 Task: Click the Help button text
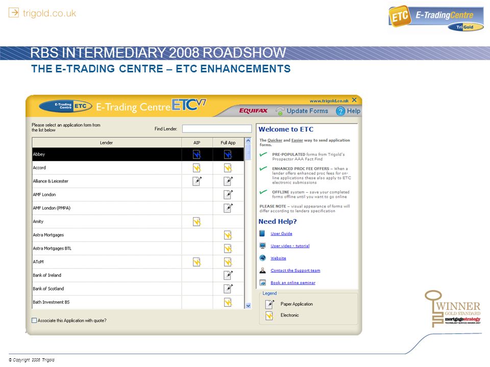354,111
